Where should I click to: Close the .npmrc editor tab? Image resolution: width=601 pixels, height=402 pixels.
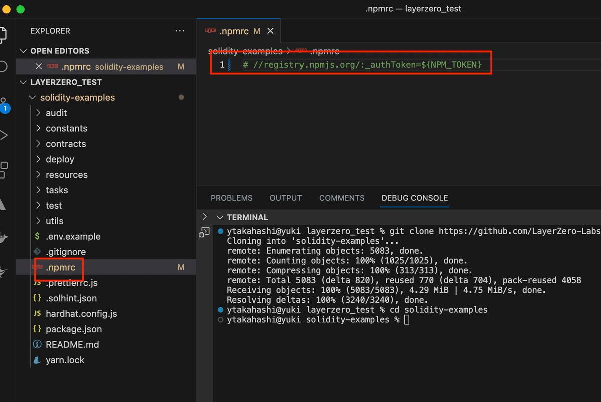click(270, 31)
